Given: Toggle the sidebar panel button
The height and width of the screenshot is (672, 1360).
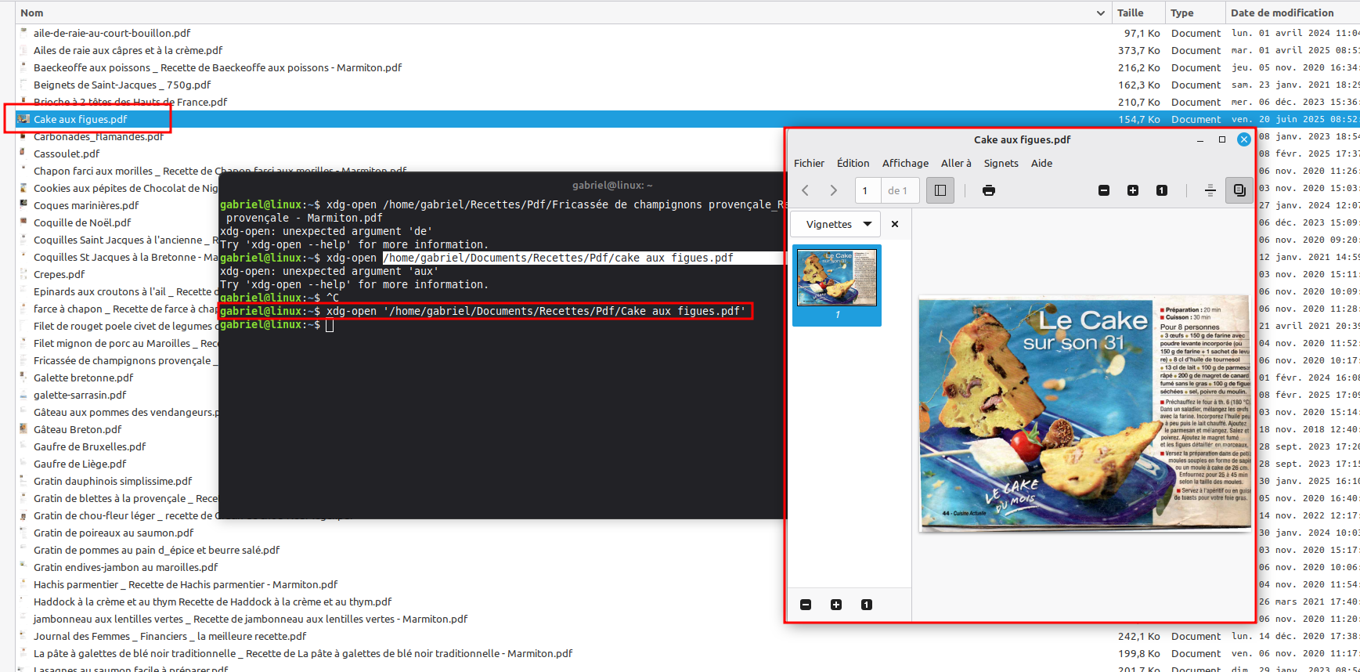Looking at the screenshot, I should 940,190.
